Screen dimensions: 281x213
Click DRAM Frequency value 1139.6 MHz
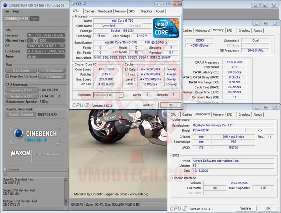coord(235,62)
